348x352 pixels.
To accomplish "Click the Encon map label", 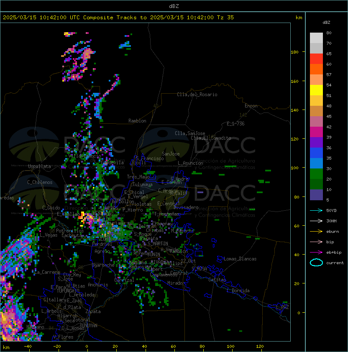I will 251,106.
